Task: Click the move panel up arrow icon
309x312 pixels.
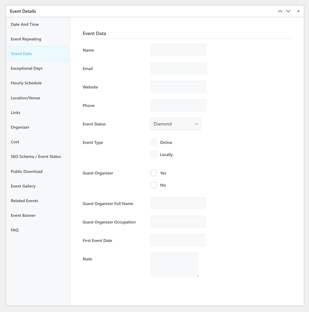Action: (x=280, y=11)
